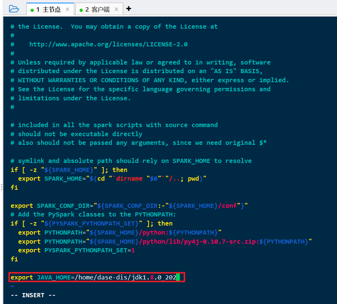Screen dimensions: 337x304
Task: Click 'included in all the spark scripts' comment
Action: click(114, 125)
